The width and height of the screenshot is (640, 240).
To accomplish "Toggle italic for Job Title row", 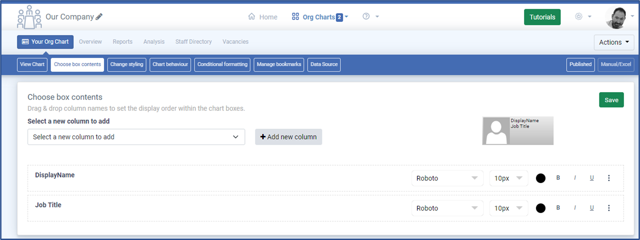I will [575, 208].
